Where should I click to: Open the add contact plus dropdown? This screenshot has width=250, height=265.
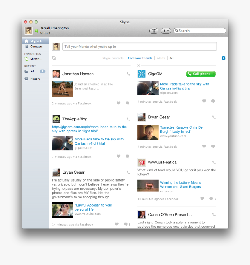coord(166,31)
